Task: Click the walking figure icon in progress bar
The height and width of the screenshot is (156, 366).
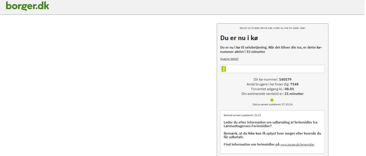Action: pyautogui.click(x=224, y=69)
